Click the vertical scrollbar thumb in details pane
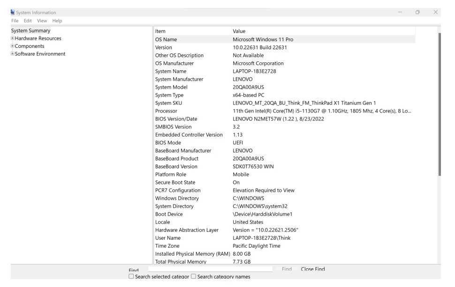Screen dimensions: 455x287 tap(440, 105)
